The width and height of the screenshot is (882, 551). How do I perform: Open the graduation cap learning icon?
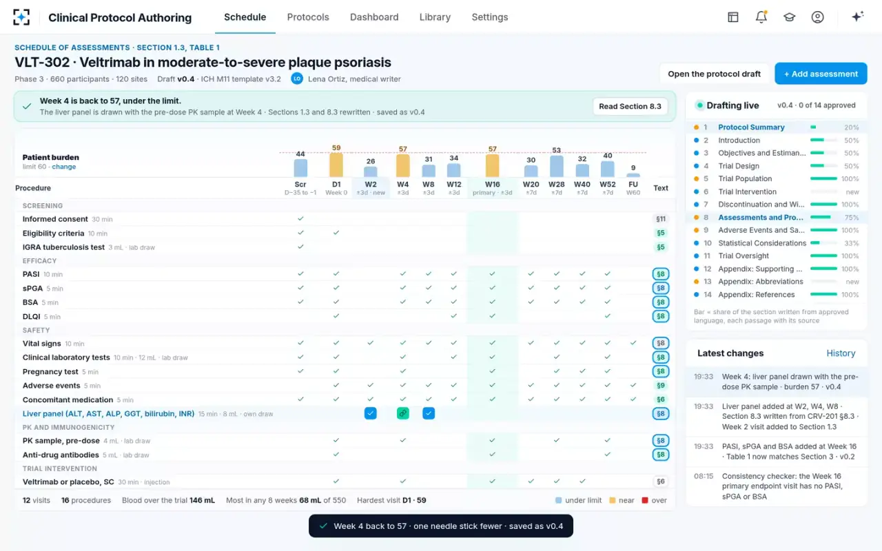click(x=790, y=17)
